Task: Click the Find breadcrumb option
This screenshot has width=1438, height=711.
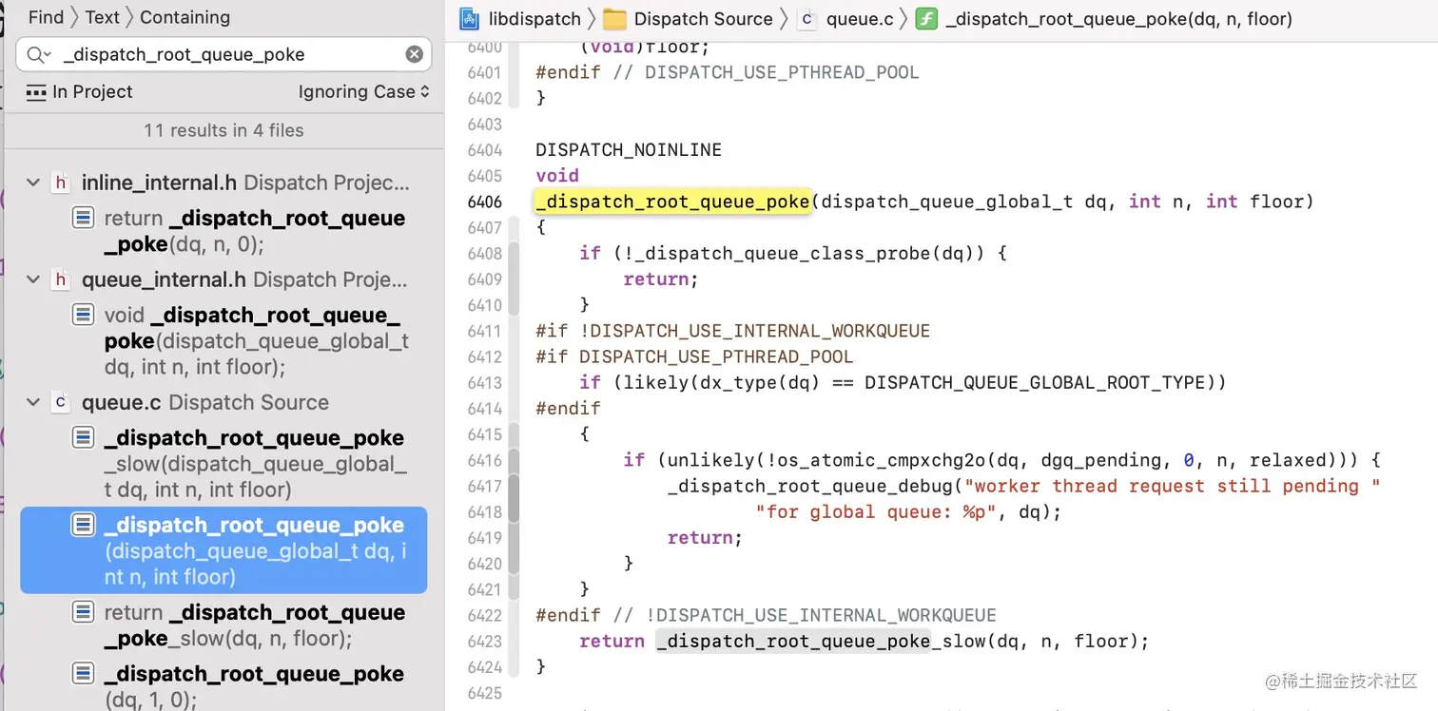Action: coord(46,17)
